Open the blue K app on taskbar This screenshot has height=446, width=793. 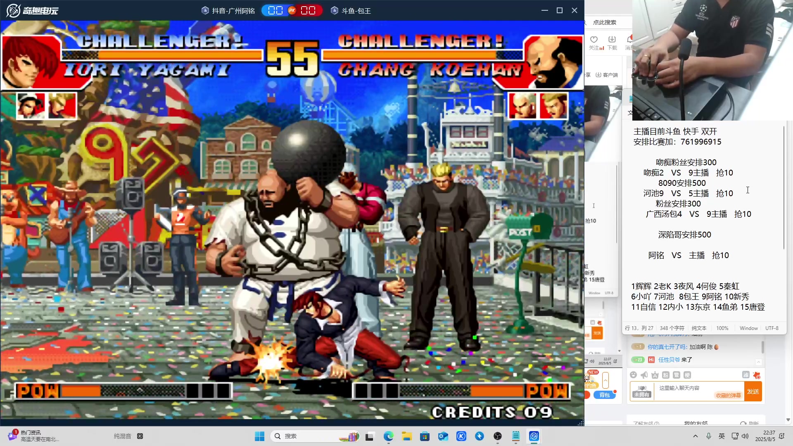[x=461, y=436]
